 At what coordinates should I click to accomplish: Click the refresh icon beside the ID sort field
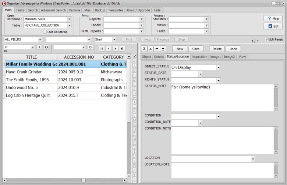pos(46,47)
